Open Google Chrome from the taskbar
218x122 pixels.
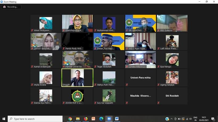(70, 119)
